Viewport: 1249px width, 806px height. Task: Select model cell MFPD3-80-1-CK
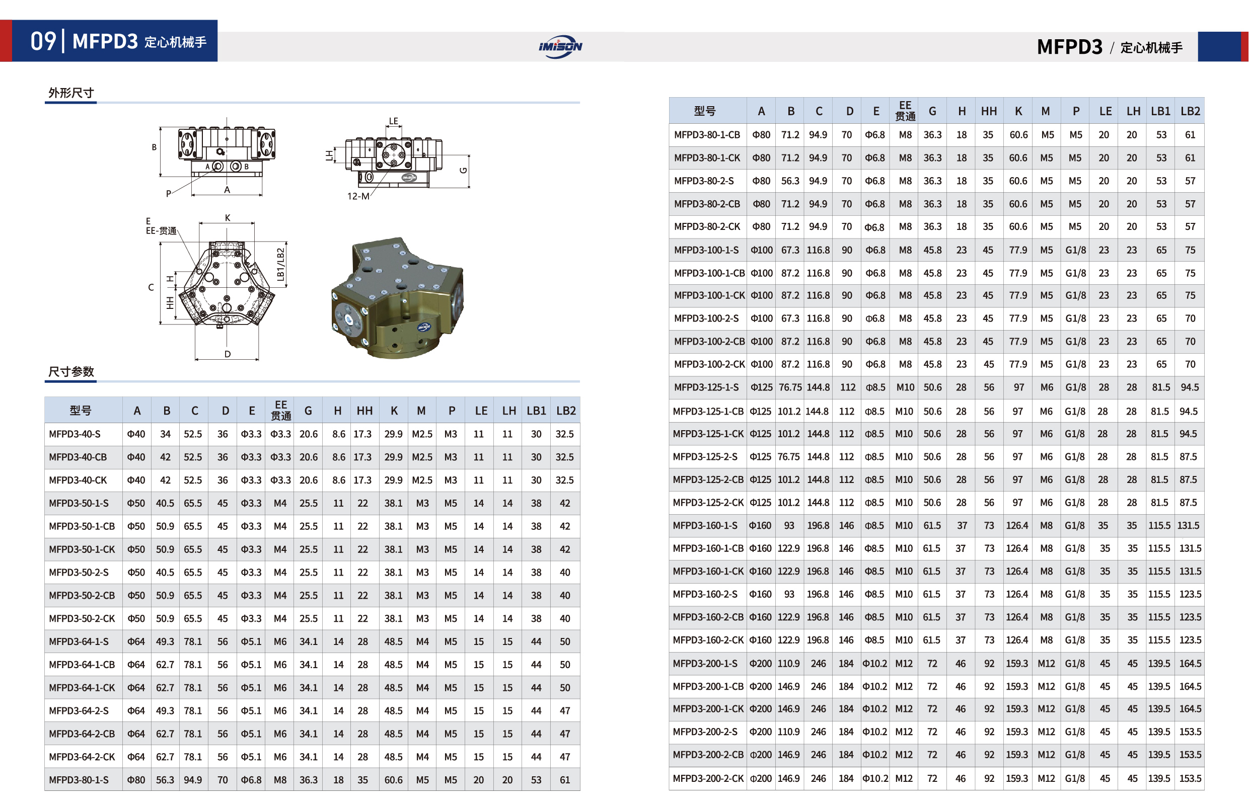[708, 157]
